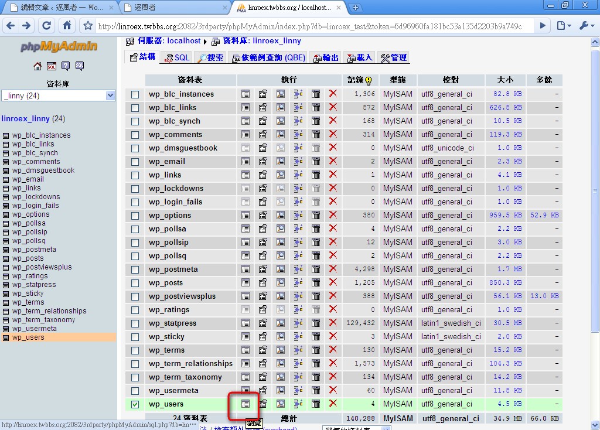Open wp_options table in sidebar
Image resolution: width=600 pixels, height=430 pixels.
coord(30,214)
